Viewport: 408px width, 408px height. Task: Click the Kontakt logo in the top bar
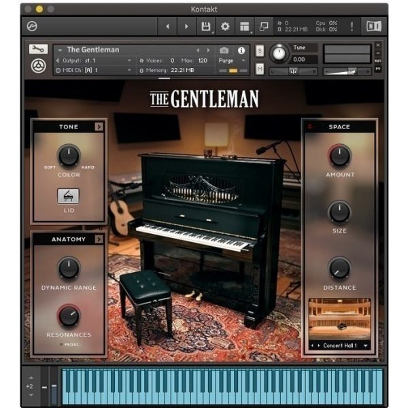(32, 27)
